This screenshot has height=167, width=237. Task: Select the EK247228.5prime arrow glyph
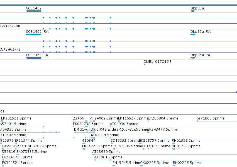(x=84, y=149)
